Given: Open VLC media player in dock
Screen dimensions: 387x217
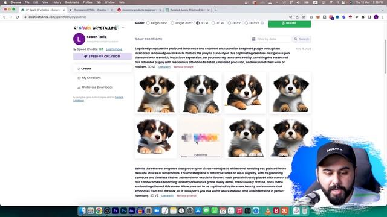Looking at the screenshot, I should tap(268, 211).
